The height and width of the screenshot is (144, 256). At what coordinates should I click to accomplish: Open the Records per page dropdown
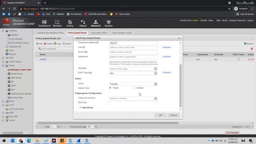click(96, 127)
